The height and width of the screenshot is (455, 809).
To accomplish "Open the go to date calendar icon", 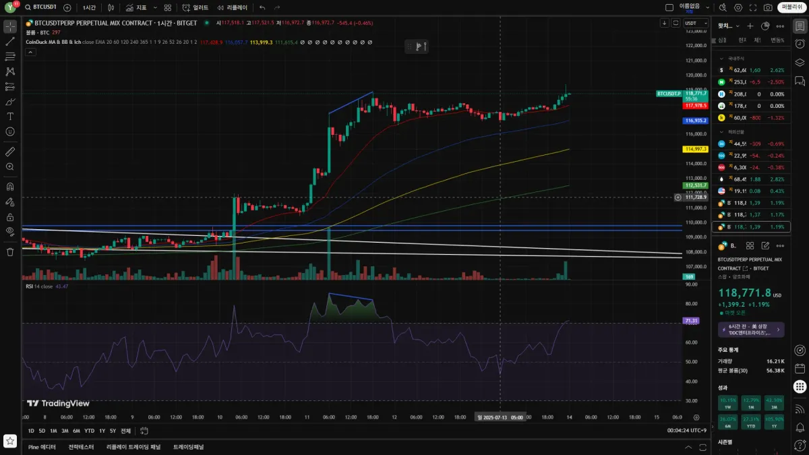I will pos(144,431).
